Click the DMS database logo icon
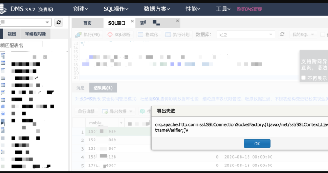Image resolution: width=328 pixels, height=173 pixels. (3, 9)
